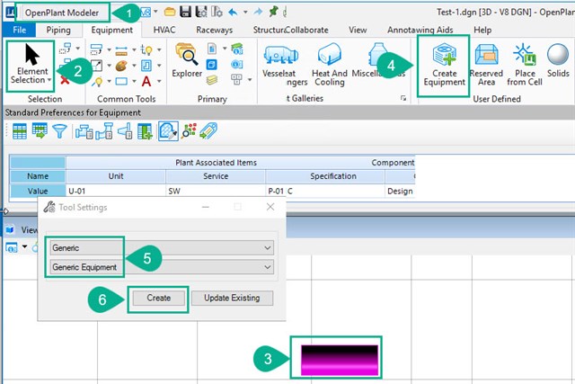Click the tag with green arrow icon
The width and height of the screenshot is (575, 384).
(x=208, y=131)
